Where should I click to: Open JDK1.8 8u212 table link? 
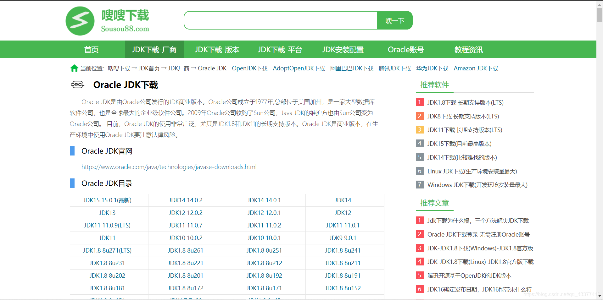point(264,263)
